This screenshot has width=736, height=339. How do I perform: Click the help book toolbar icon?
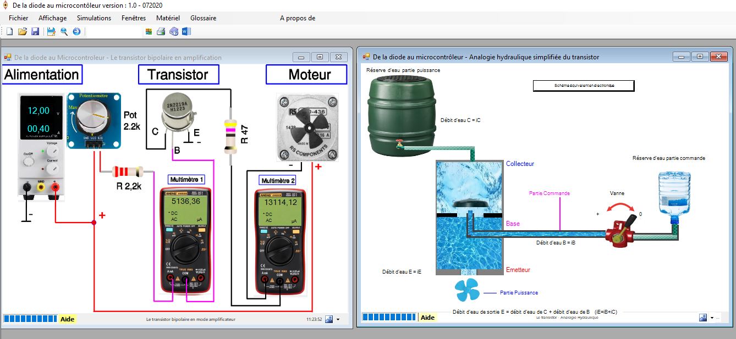(x=174, y=31)
